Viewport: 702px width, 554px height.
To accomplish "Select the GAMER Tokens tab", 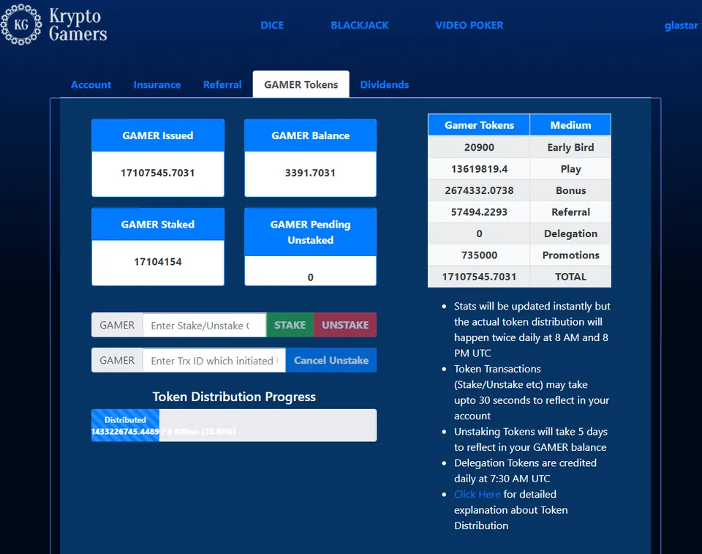I will [301, 84].
